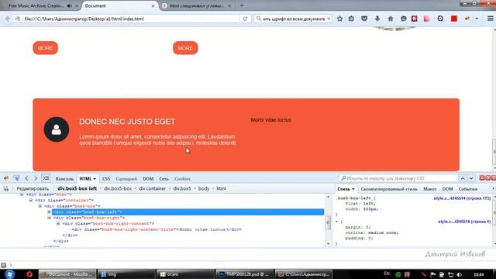Click the bright red square extension icon

[454, 19]
